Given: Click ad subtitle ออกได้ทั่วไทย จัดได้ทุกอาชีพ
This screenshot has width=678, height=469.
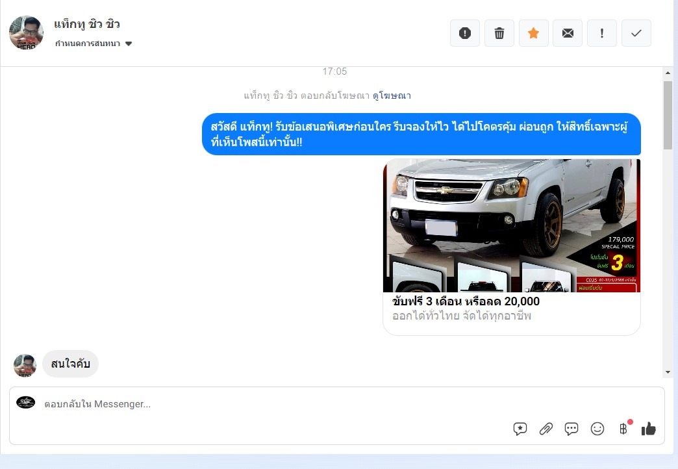Looking at the screenshot, I should (x=461, y=316).
